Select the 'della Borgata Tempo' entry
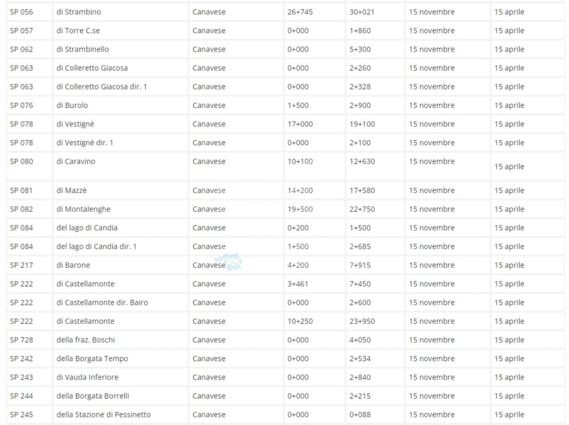Viewport: 569px width, 425px height. point(92,359)
